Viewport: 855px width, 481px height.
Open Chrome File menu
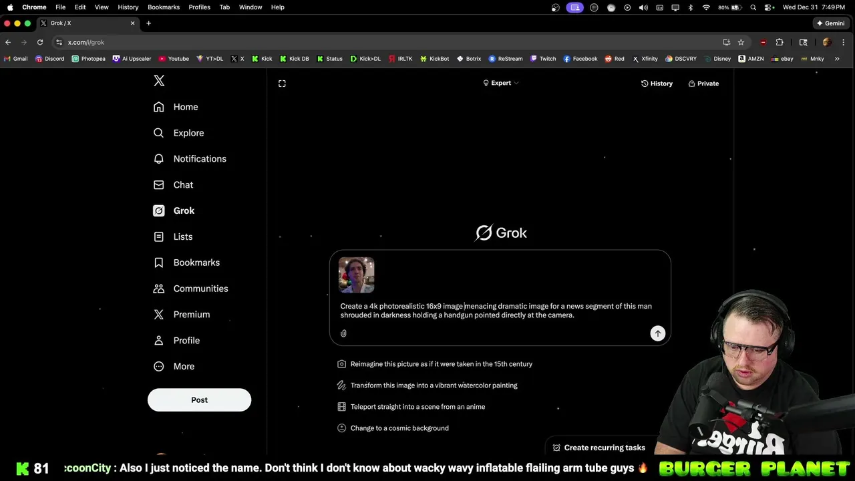click(x=60, y=7)
